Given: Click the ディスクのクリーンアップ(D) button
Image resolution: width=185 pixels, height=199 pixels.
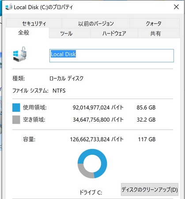Looking at the screenshot, I should click(x=150, y=189).
